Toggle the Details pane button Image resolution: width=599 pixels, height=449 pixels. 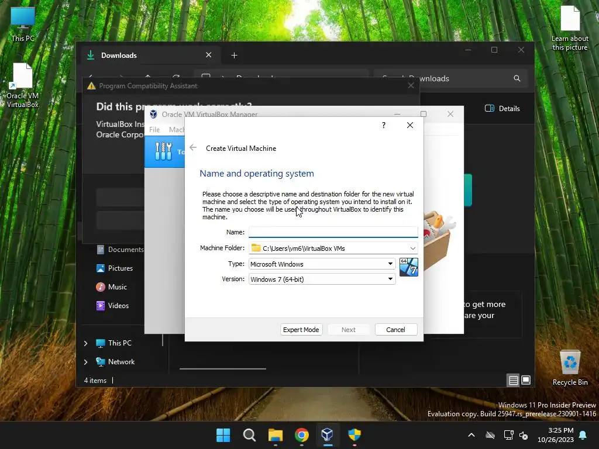pos(502,108)
